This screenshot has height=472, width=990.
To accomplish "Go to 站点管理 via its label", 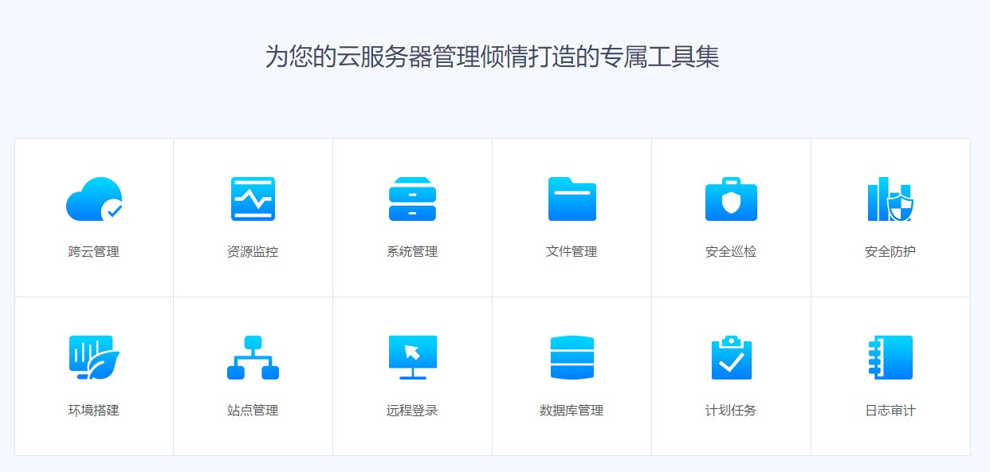I will coord(253,411).
